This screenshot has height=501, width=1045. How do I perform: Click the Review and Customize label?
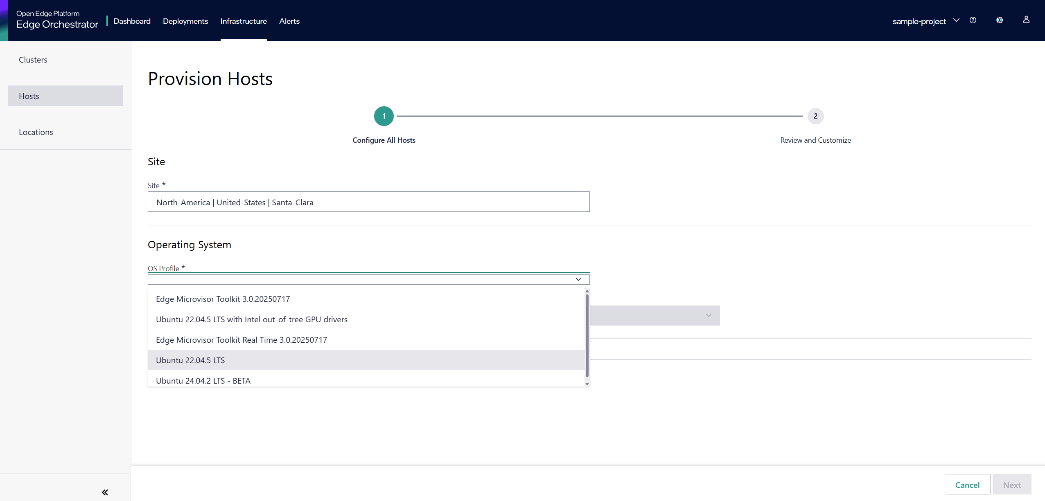tap(815, 140)
